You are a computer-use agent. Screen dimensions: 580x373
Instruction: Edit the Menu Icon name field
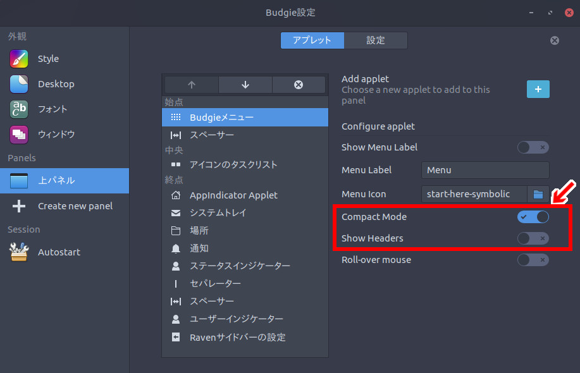click(x=474, y=194)
